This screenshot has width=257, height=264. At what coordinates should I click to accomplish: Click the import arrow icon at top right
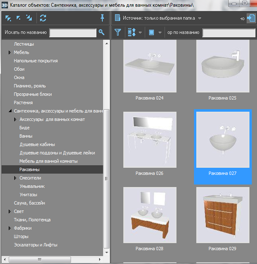251,19
